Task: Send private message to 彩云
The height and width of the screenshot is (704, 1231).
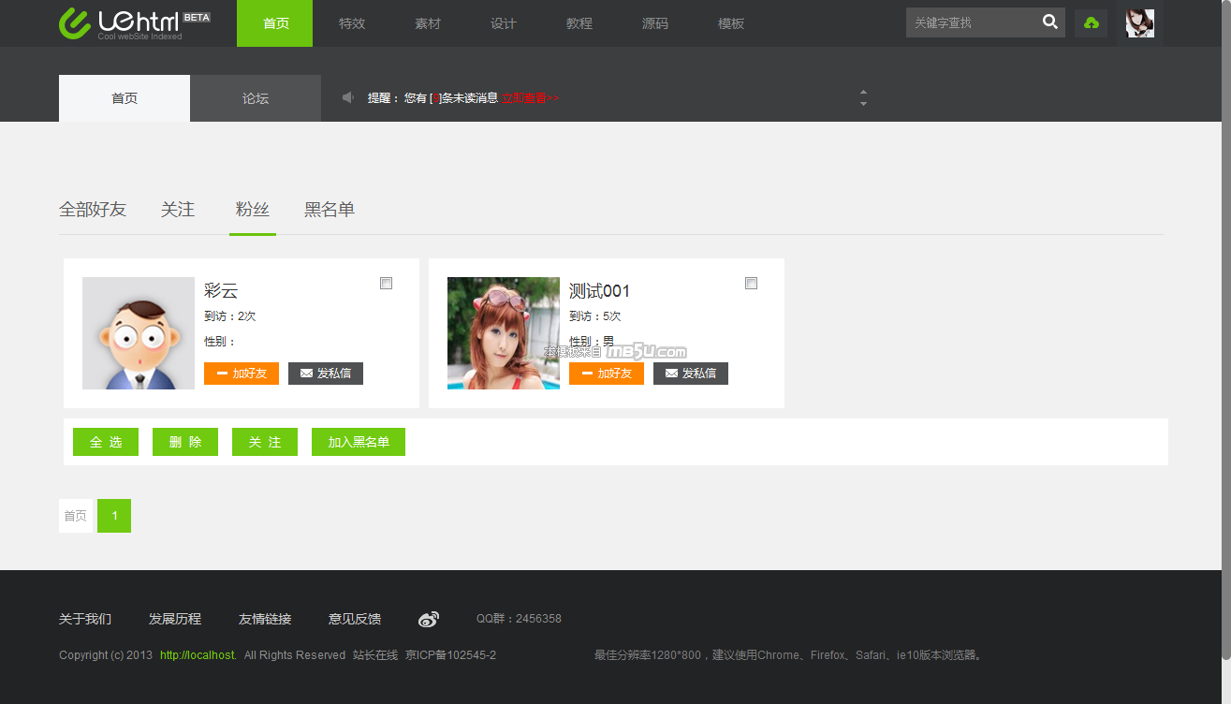Action: tap(325, 374)
